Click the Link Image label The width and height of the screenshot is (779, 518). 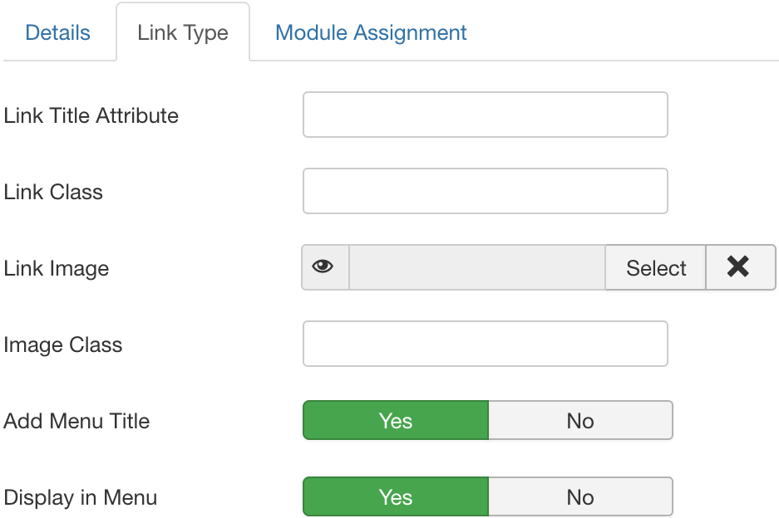(57, 268)
